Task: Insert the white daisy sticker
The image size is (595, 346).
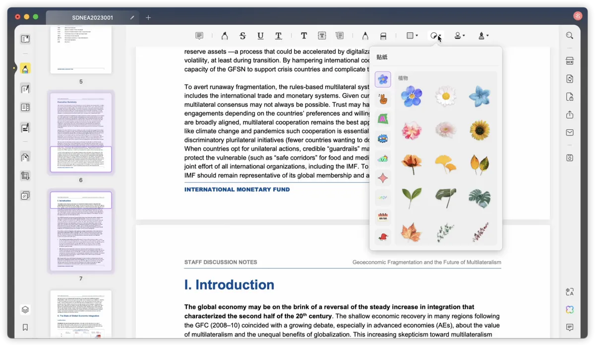Action: click(446, 97)
